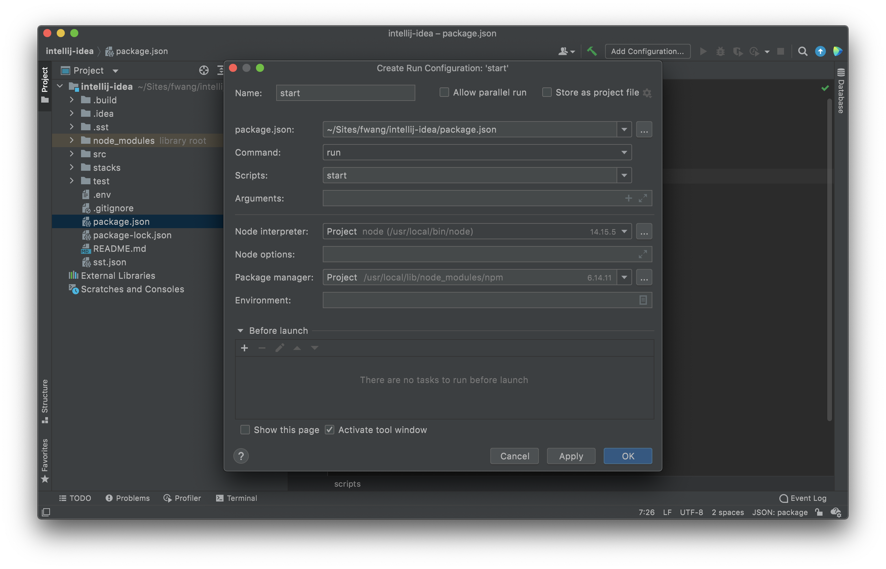Click the settings gear beside Store as project file
886x569 pixels.
click(648, 93)
